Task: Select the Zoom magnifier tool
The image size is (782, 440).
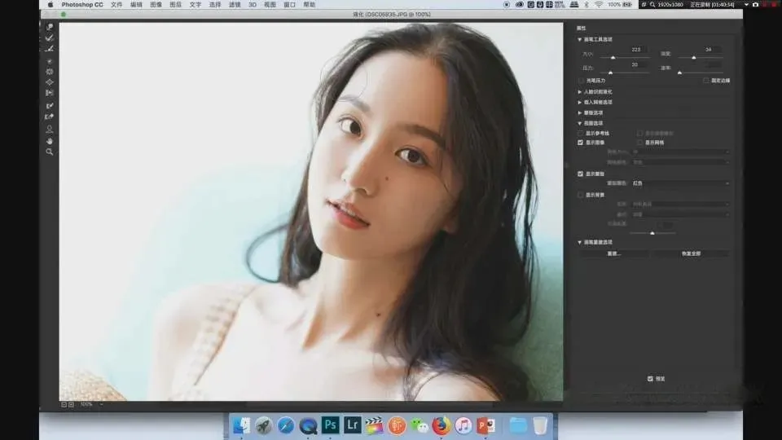Action: [x=50, y=152]
